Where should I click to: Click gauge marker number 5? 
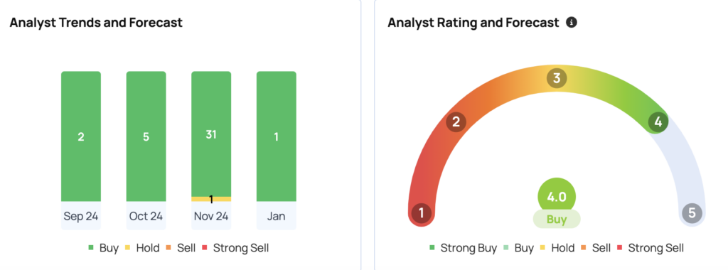pos(692,213)
